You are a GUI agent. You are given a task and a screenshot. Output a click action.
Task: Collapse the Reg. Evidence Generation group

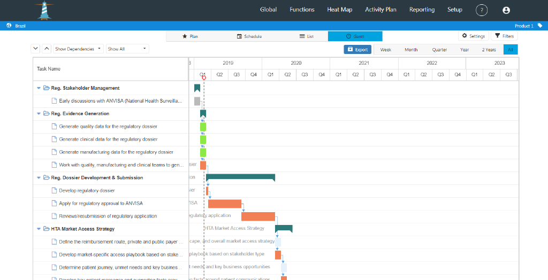tap(39, 114)
